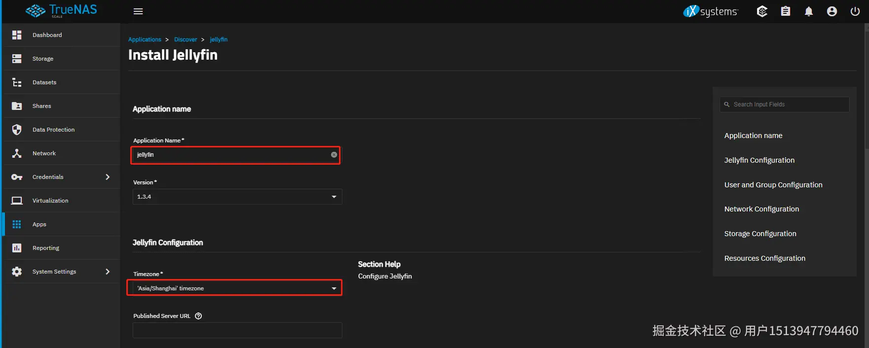This screenshot has height=348, width=869.
Task: Open the Jobs clipboard icon
Action: coord(786,11)
